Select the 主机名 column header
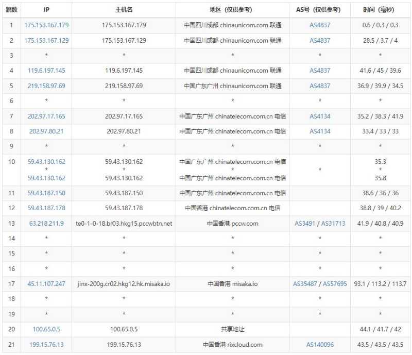412x355 pixels. coord(124,10)
